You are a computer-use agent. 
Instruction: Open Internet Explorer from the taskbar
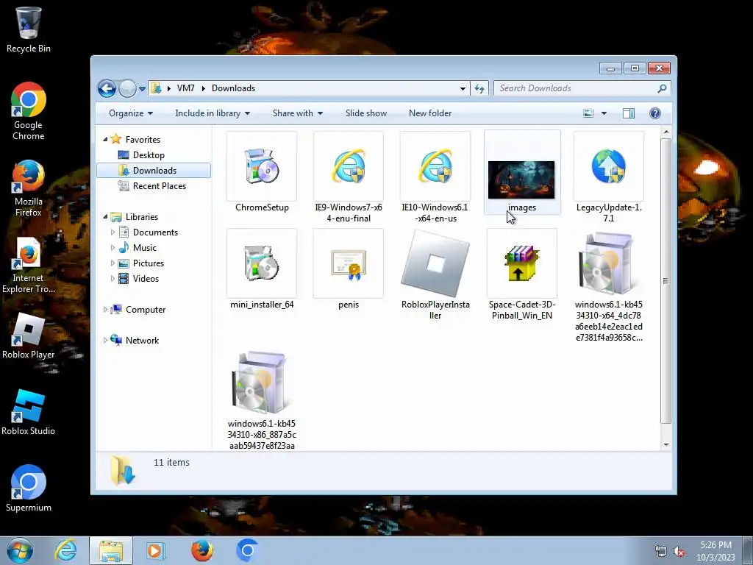click(65, 550)
